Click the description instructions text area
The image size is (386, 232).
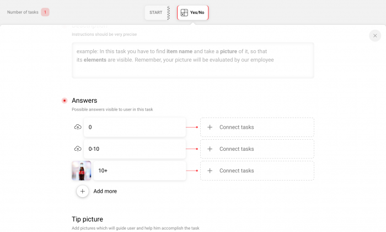click(193, 60)
